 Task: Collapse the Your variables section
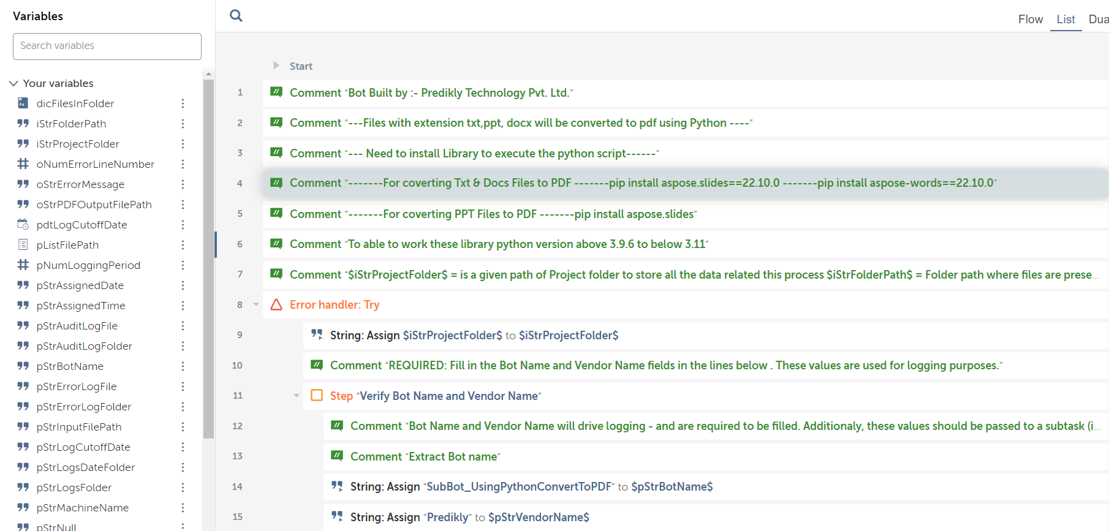pyautogui.click(x=13, y=83)
